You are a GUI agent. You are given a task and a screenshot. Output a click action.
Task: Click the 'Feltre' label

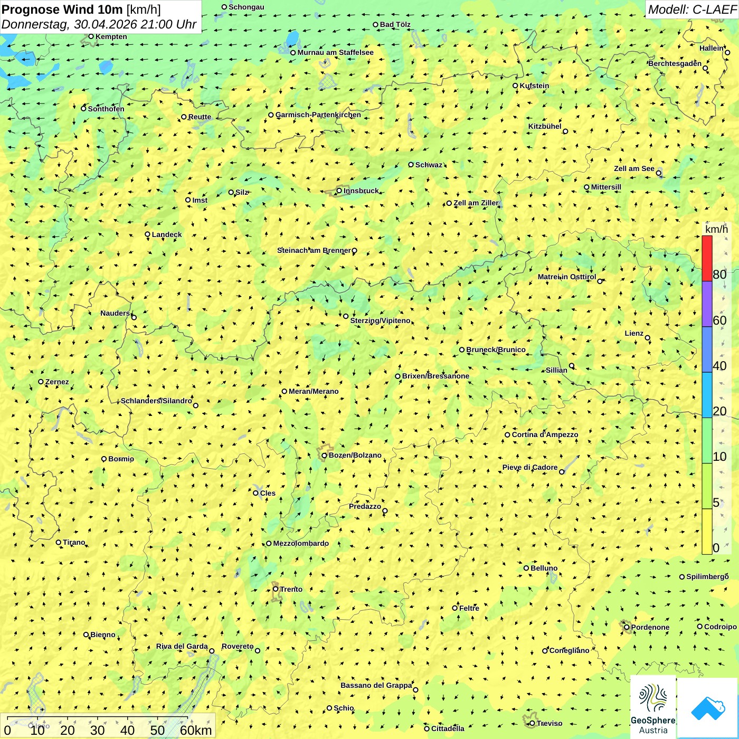[x=469, y=608]
